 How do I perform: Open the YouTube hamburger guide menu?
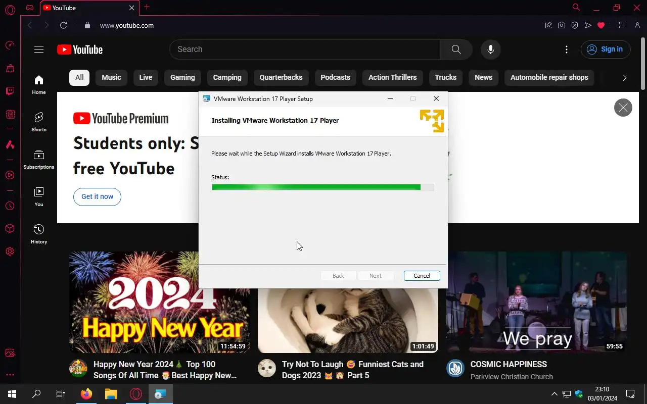pyautogui.click(x=39, y=49)
